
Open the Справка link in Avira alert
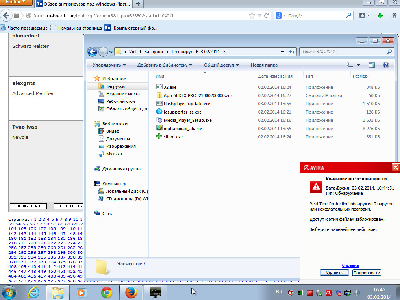350,266
